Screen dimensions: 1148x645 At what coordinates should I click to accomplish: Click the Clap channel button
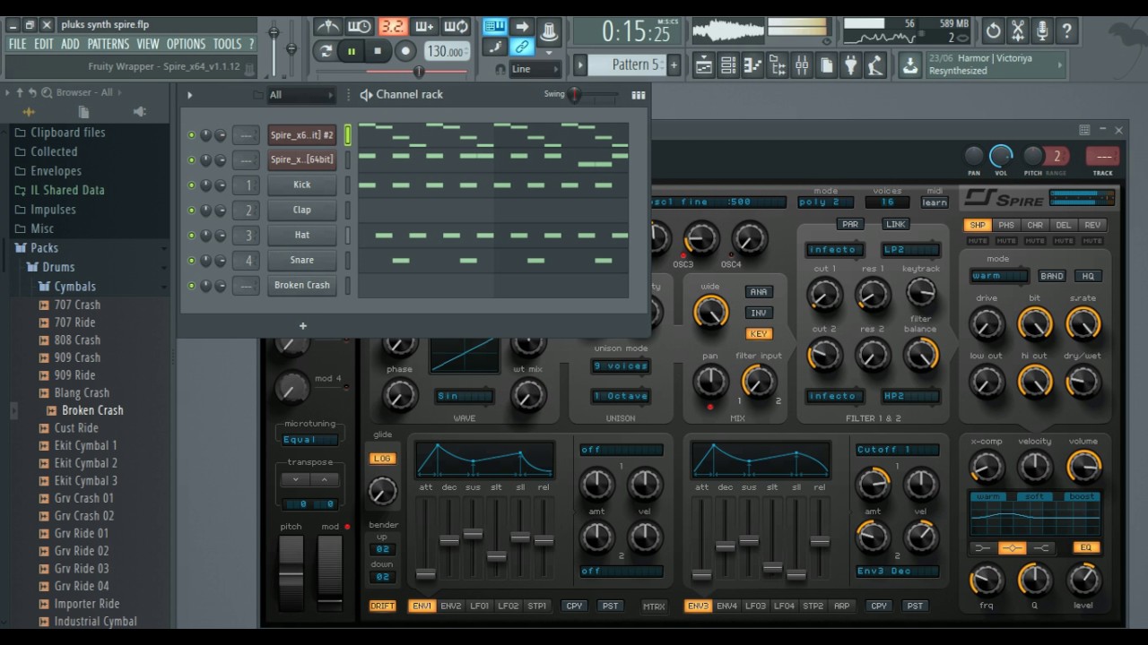tap(302, 210)
